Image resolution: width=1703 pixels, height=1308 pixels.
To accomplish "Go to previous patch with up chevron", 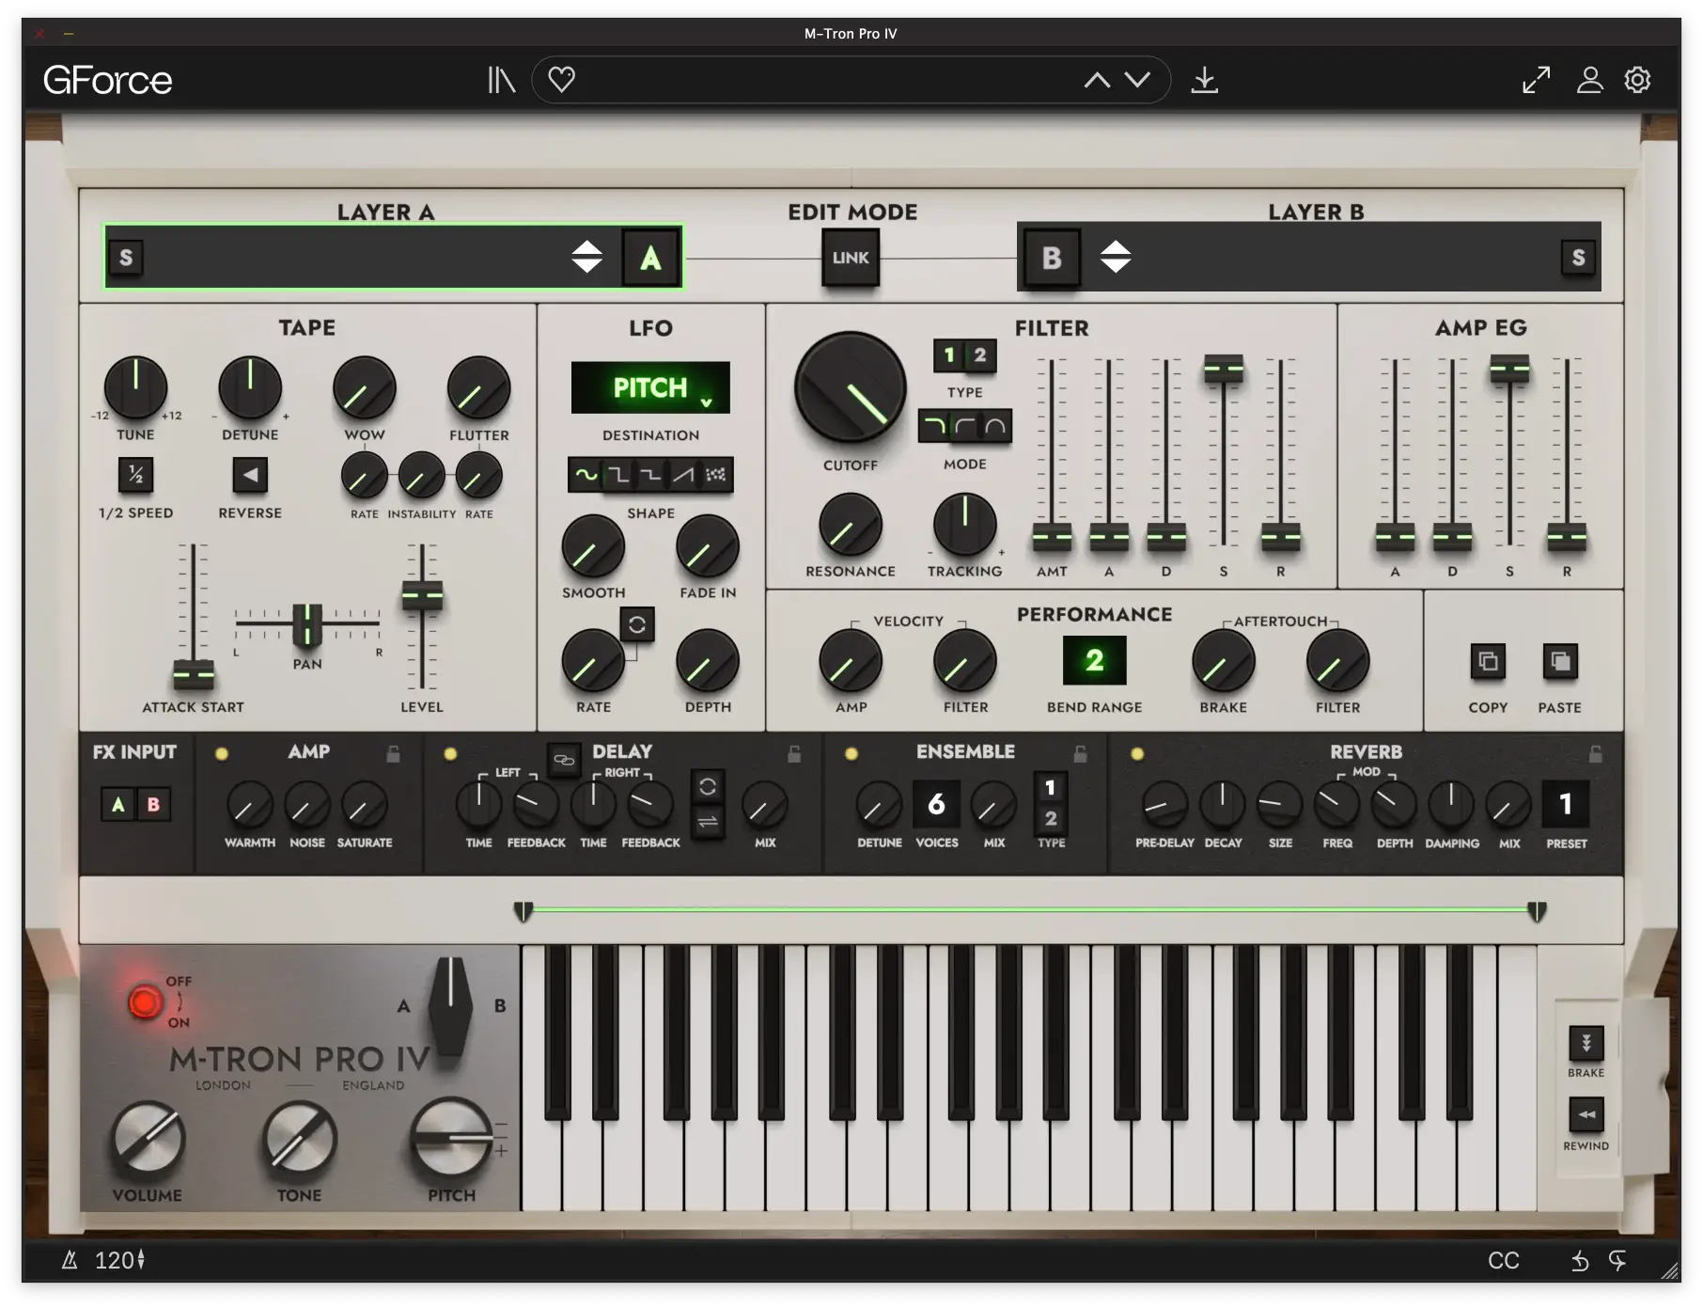I will (1097, 80).
